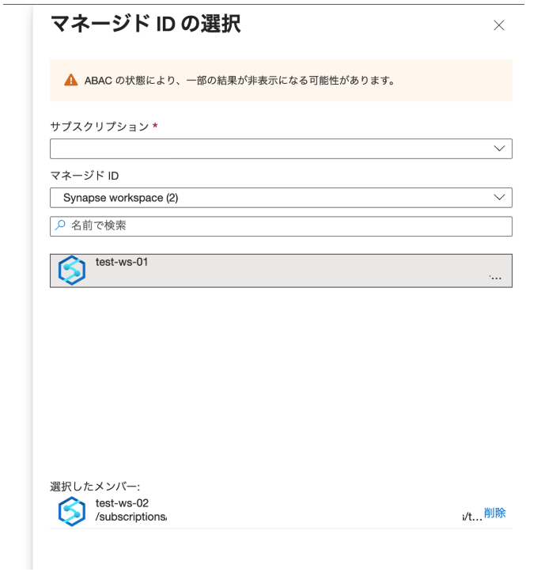This screenshot has height=572, width=541.
Task: Click the /subscriptions/ path under test-ws-02
Action: (131, 517)
